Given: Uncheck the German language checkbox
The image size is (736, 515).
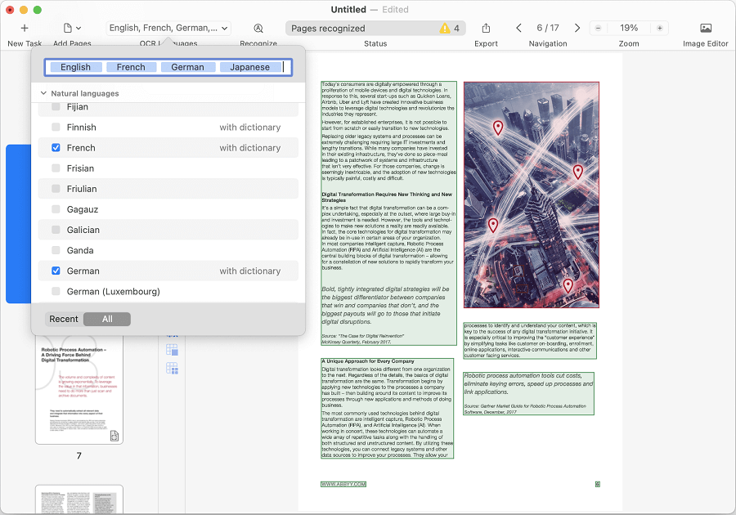Looking at the screenshot, I should tap(56, 271).
